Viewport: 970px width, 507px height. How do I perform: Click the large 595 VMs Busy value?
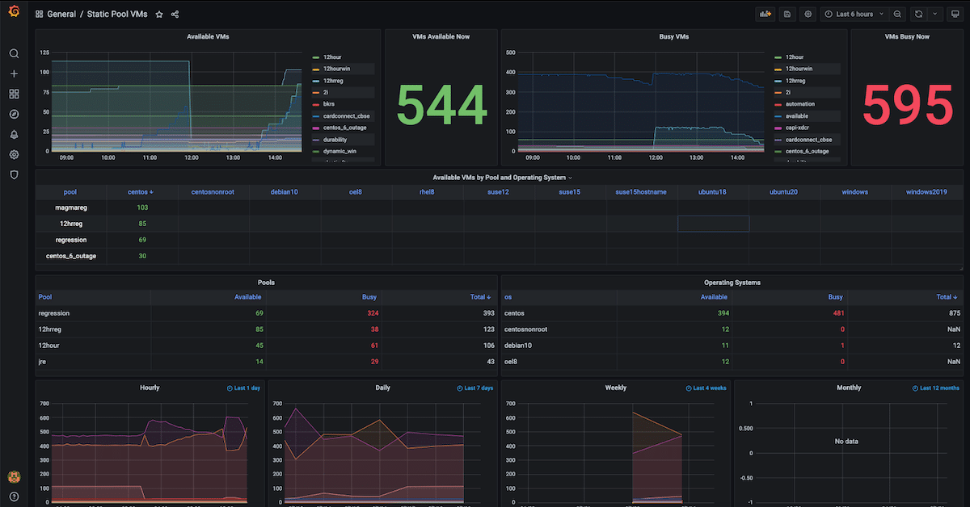(x=908, y=105)
